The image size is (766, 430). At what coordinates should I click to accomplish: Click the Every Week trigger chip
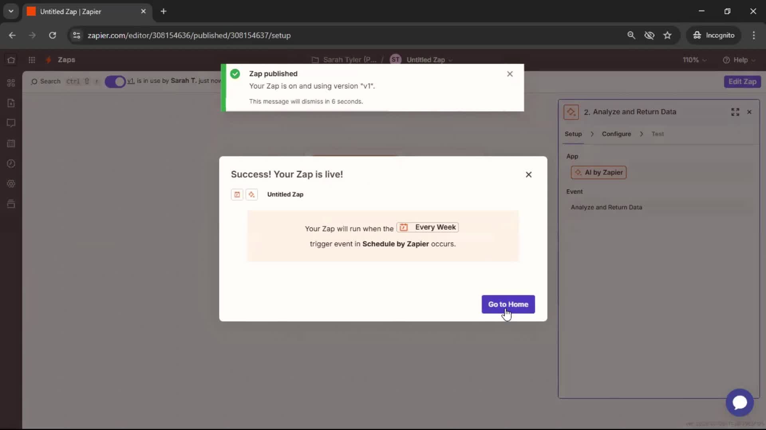[427, 227]
